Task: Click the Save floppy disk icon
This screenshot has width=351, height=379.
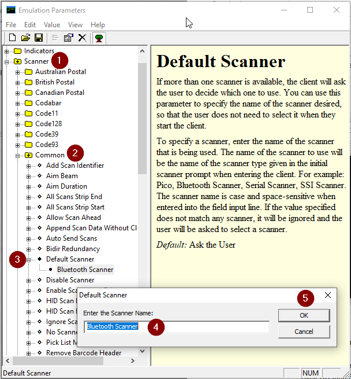Action: 38,38
